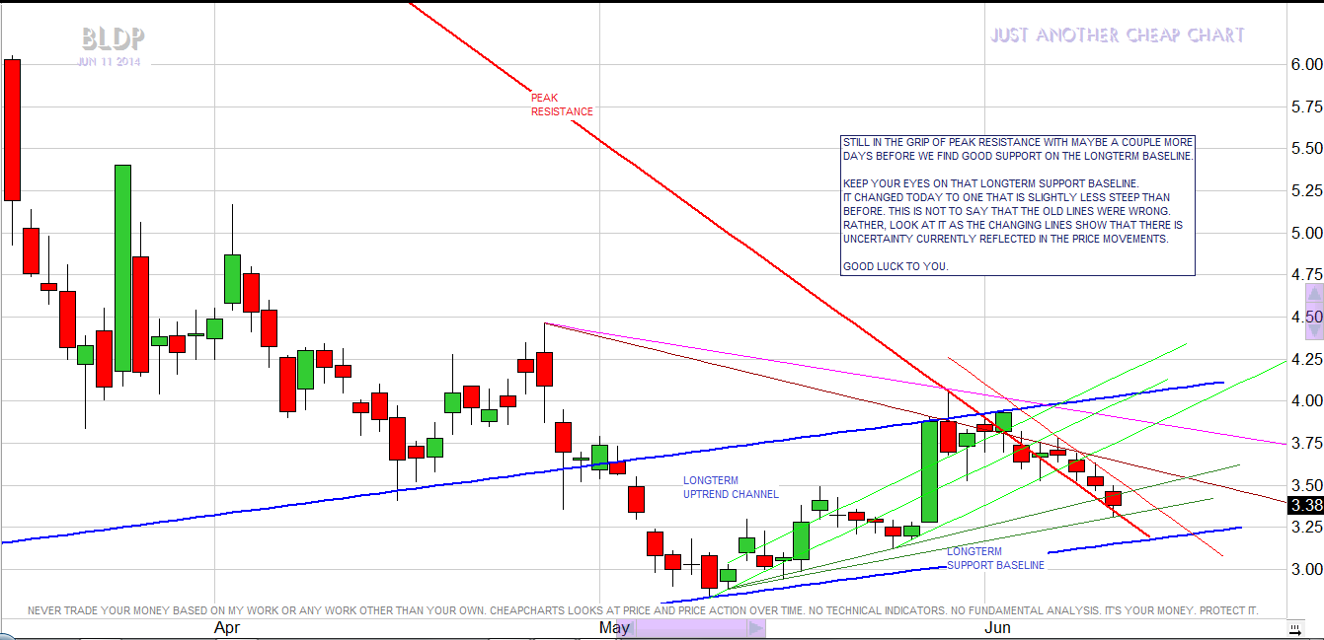The image size is (1324, 640).
Task: Select the tall green candle near 5.40
Action: 122,266
